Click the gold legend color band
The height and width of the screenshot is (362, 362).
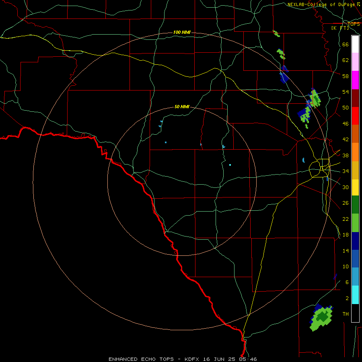coord(355,170)
